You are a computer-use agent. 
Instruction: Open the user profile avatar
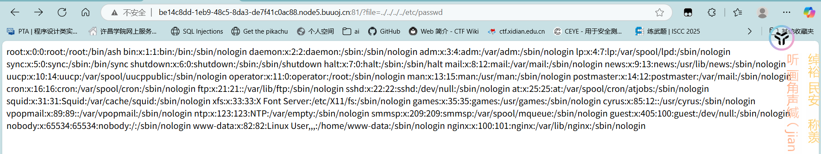pos(762,12)
